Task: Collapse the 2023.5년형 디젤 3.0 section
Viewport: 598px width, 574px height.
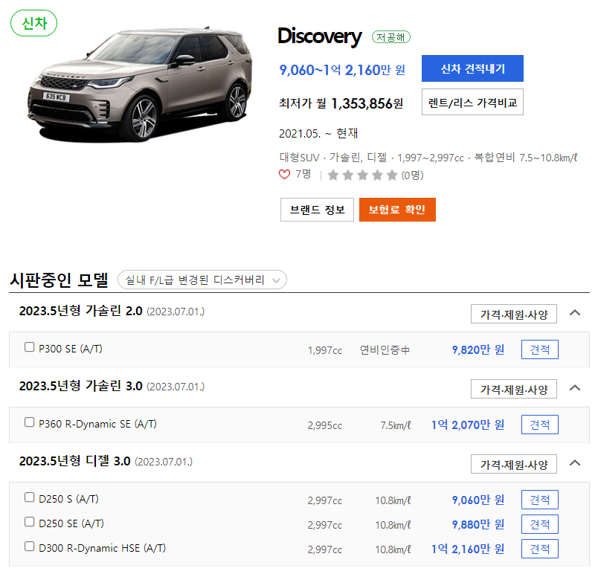Action: coord(575,463)
